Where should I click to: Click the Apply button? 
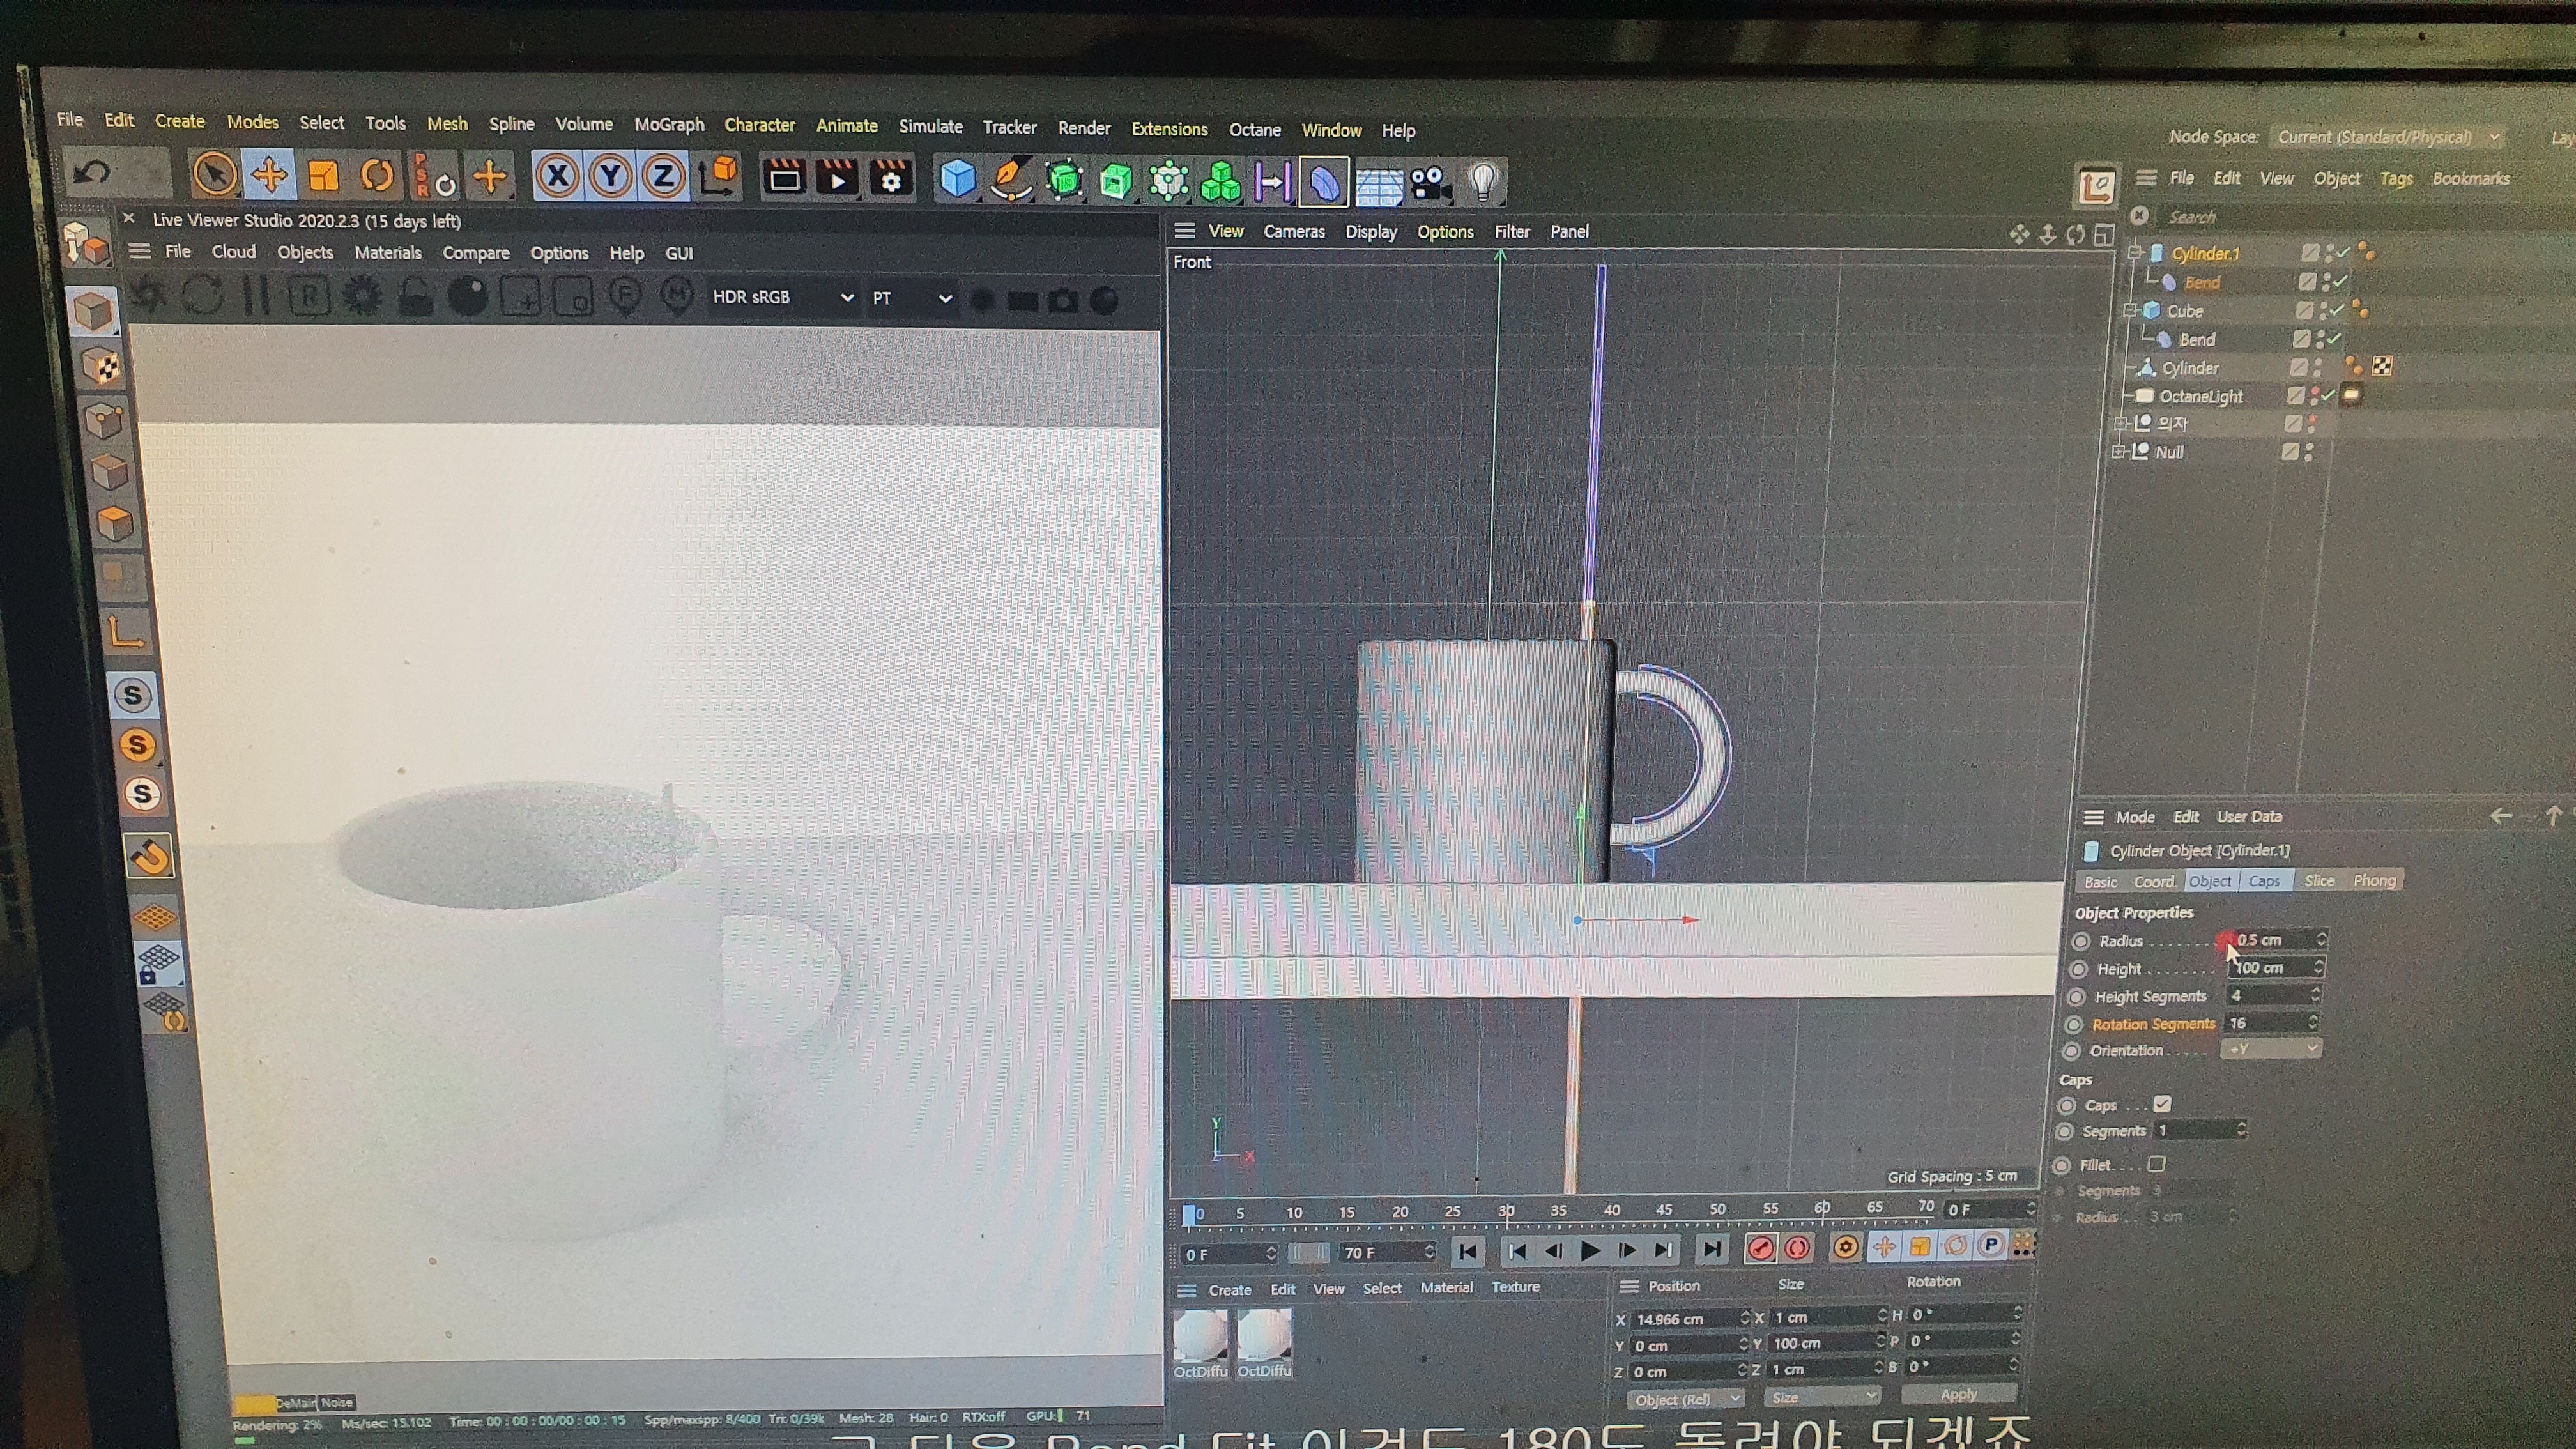pyautogui.click(x=1958, y=1394)
